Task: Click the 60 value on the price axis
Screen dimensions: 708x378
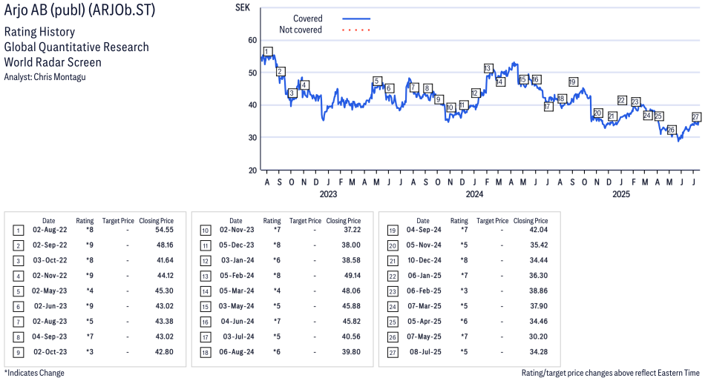Action: (252, 40)
